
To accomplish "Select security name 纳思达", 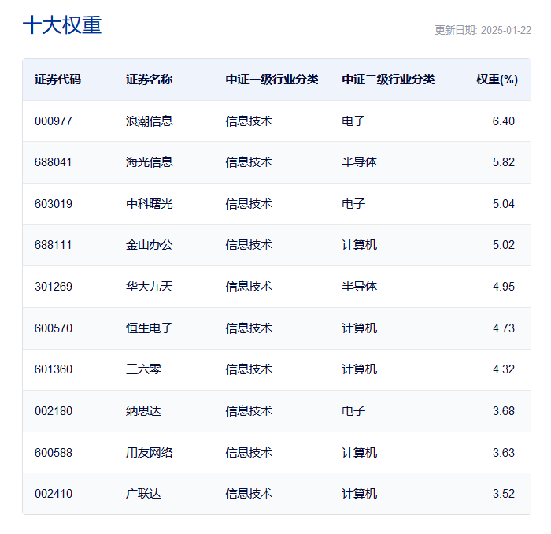I will pyautogui.click(x=143, y=411).
